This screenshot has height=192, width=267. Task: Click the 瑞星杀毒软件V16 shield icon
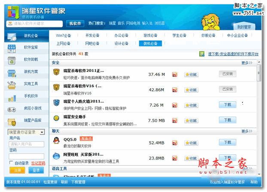click(56, 87)
